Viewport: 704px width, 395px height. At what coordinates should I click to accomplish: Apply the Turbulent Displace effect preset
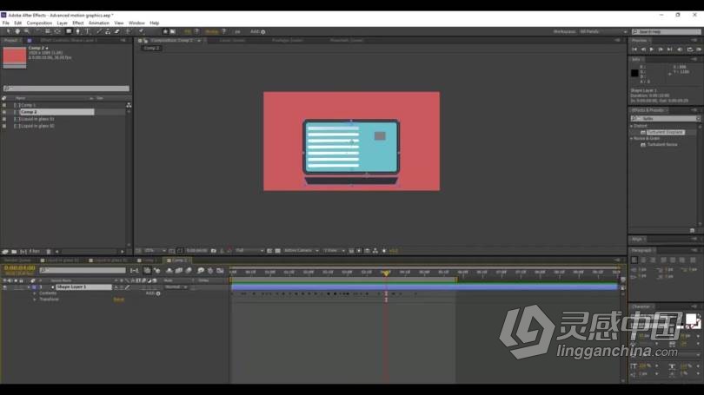pyautogui.click(x=665, y=132)
